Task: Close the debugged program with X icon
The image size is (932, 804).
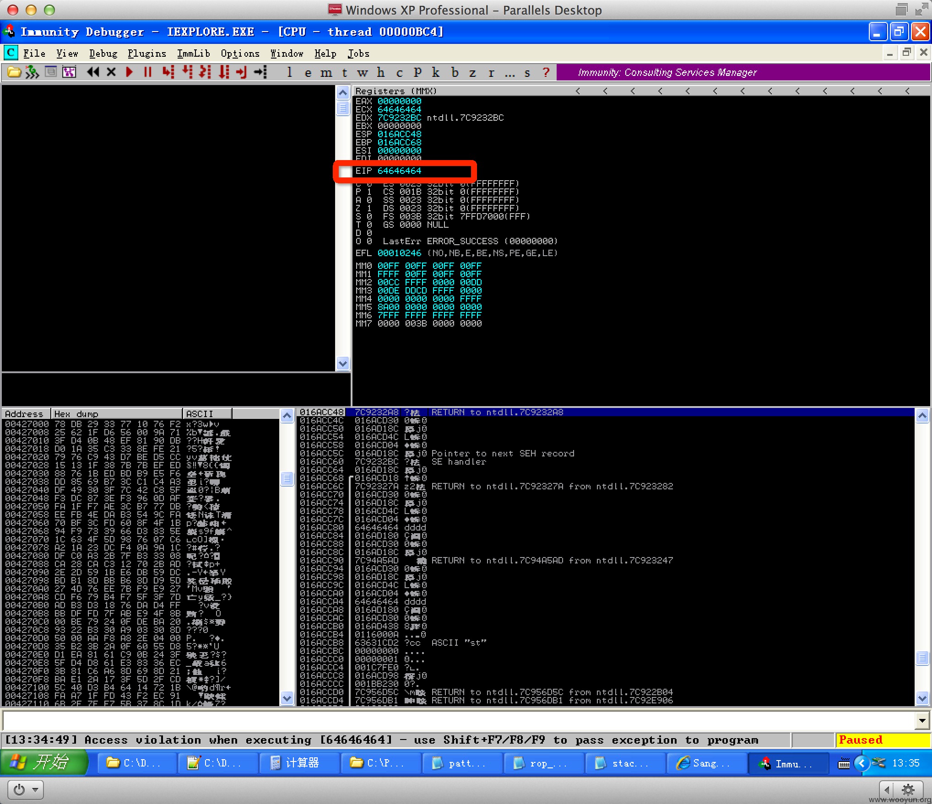Action: [111, 72]
